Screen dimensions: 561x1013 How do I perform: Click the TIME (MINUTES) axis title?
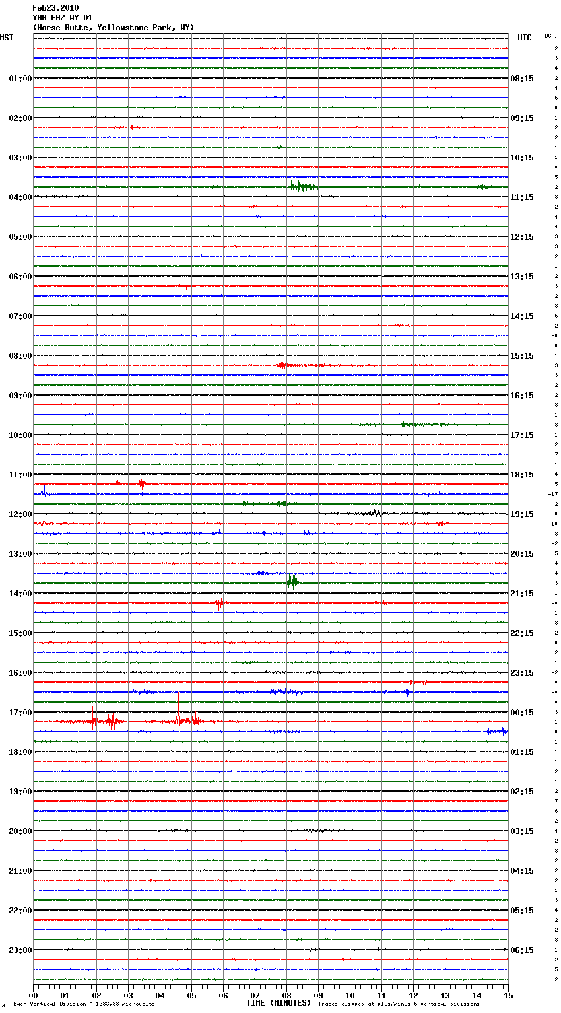coord(279,1003)
